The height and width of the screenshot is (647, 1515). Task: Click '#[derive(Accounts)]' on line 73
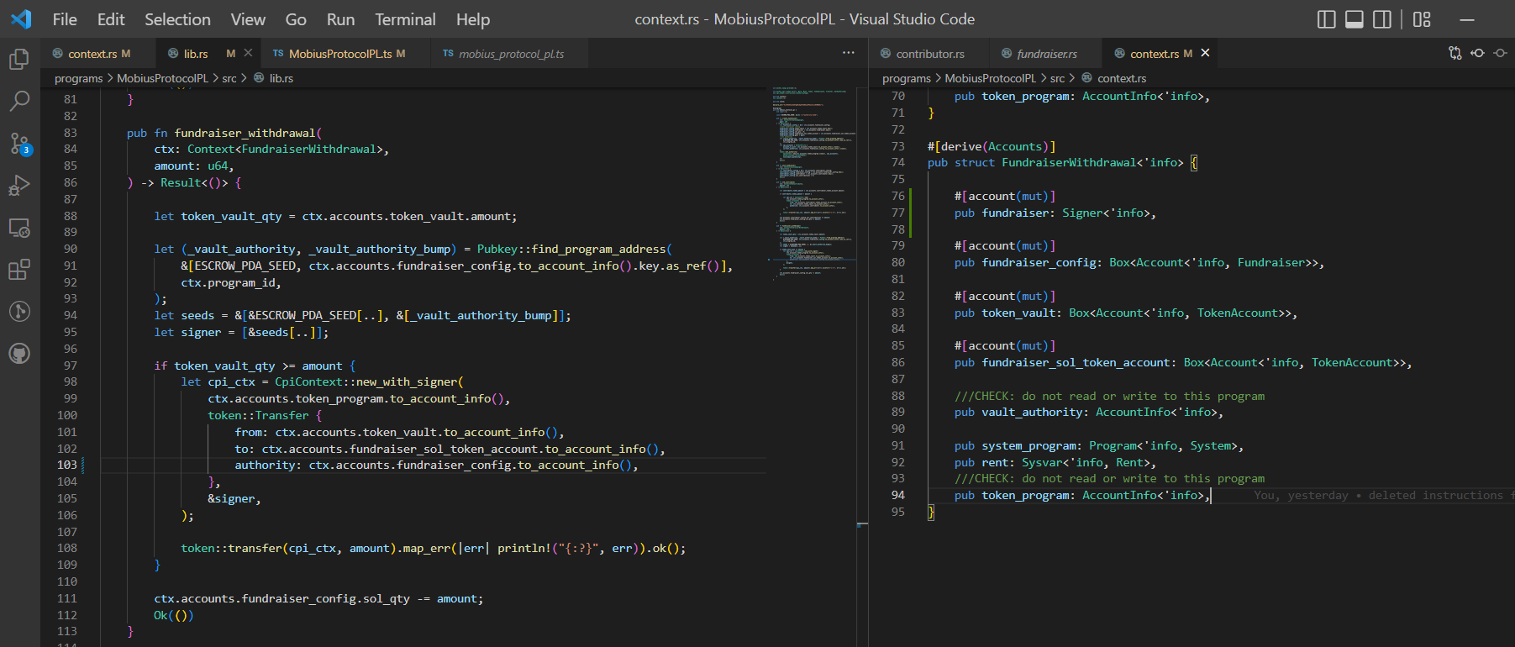coord(992,146)
